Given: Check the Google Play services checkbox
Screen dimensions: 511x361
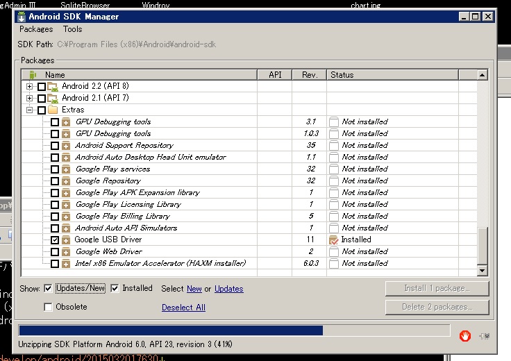Looking at the screenshot, I should (55, 169).
